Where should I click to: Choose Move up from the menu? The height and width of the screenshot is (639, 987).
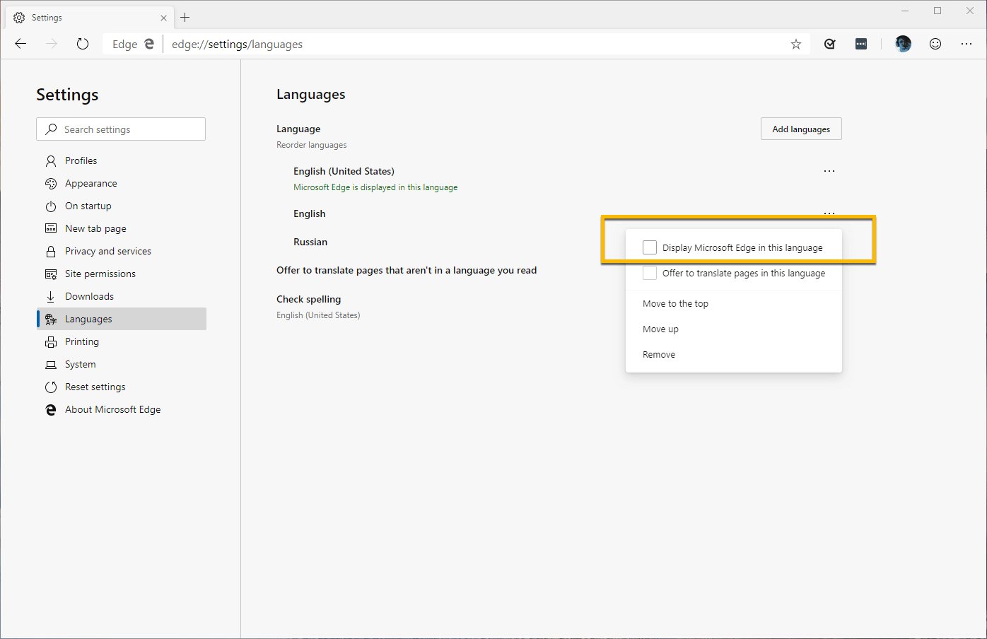pyautogui.click(x=660, y=329)
